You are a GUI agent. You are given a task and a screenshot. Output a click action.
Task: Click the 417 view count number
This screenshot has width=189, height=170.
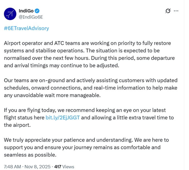pyautogui.click(x=58, y=167)
